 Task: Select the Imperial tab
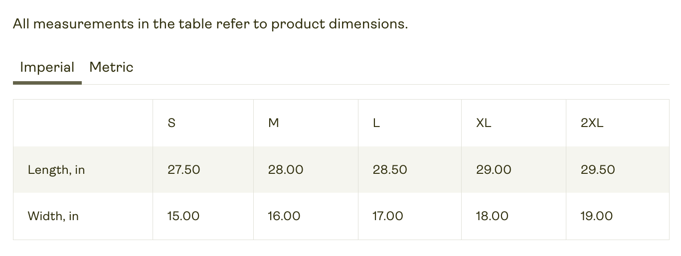[x=47, y=67]
